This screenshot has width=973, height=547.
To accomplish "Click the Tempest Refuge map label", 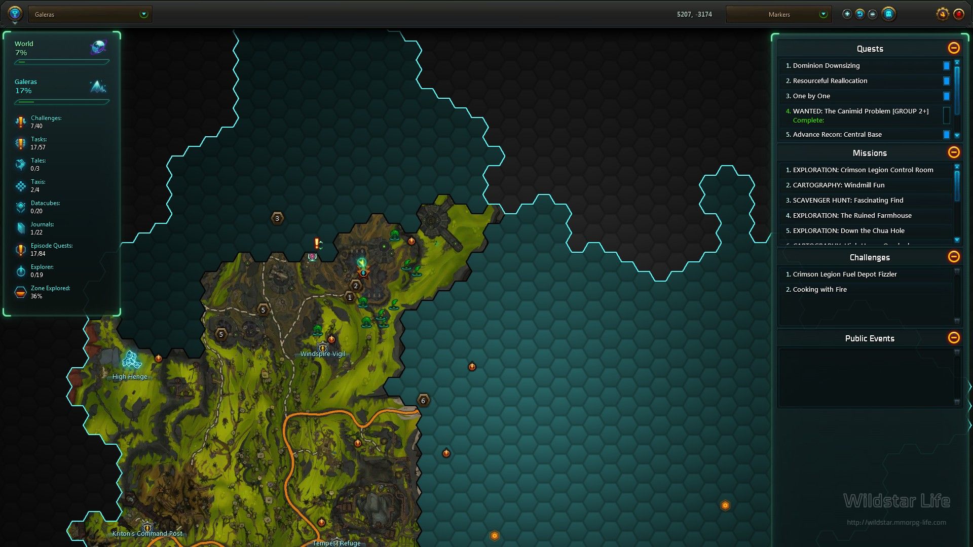I will pyautogui.click(x=336, y=543).
